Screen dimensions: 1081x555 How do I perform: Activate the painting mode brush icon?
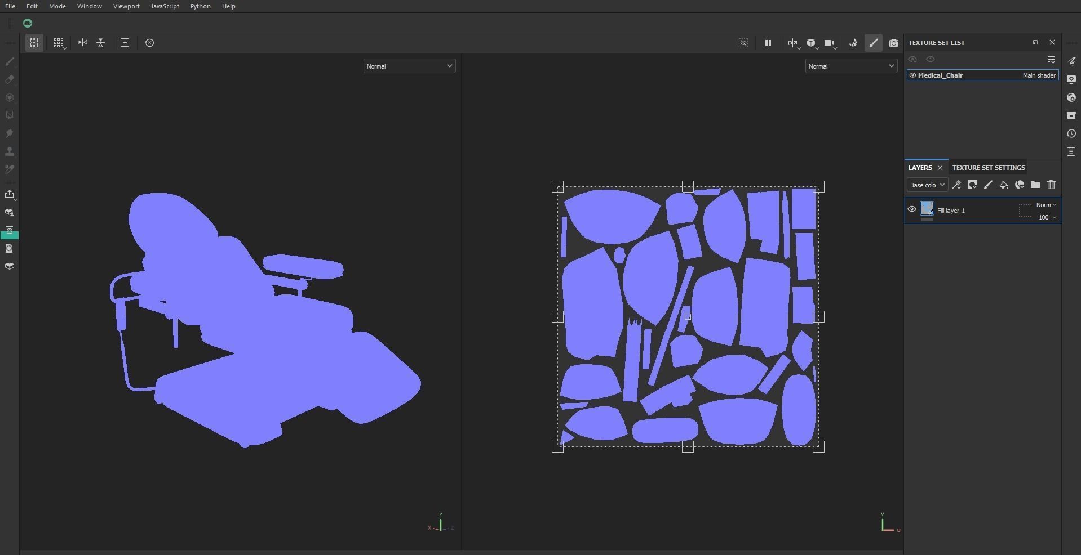(x=874, y=43)
